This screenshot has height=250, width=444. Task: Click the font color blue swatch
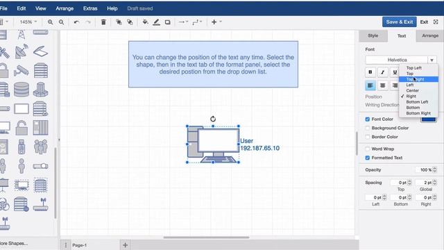[x=429, y=119]
